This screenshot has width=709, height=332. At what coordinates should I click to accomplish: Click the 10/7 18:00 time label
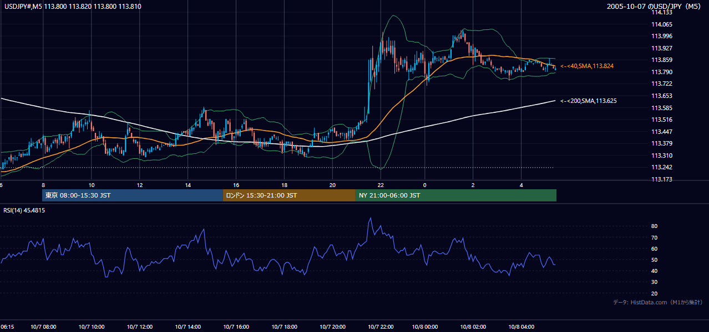click(x=285, y=326)
